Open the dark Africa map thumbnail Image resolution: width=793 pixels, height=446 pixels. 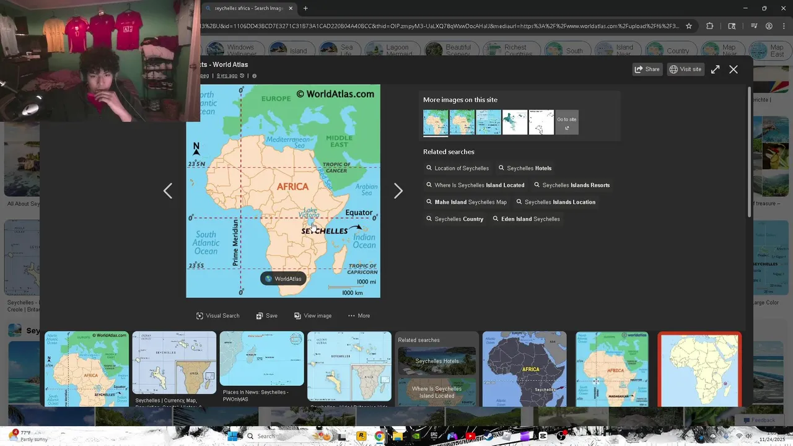point(524,369)
